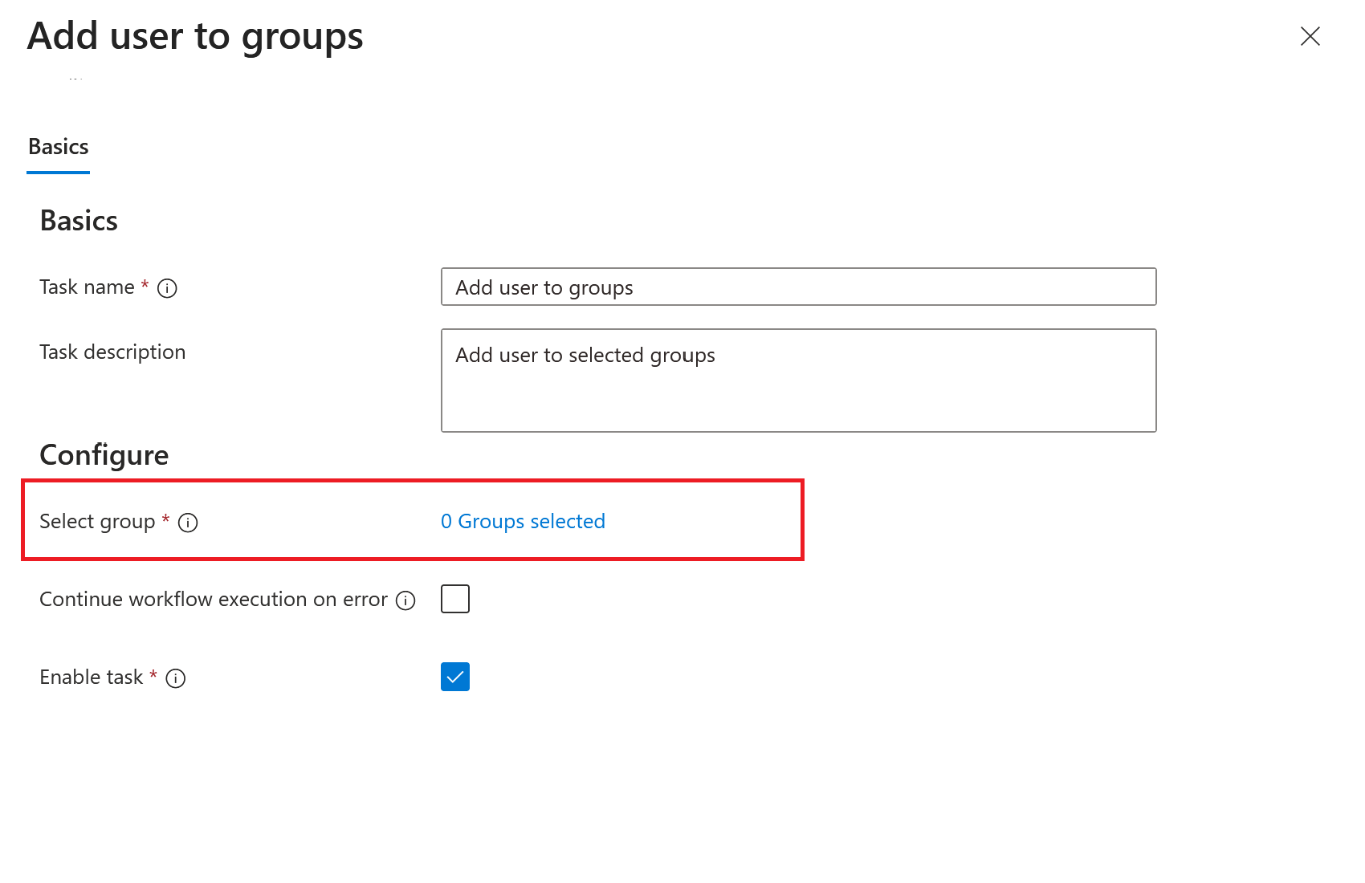Click the X to dismiss the panel
Screen dimensions: 1365x883
(x=1310, y=36)
